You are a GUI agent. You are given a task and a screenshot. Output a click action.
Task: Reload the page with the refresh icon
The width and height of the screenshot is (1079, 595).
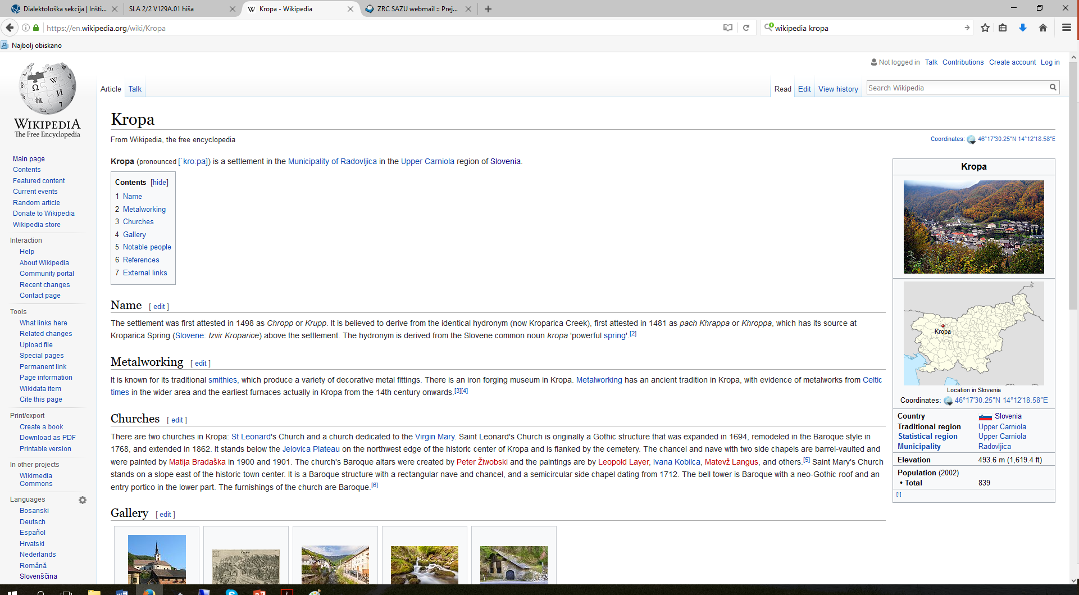pos(746,28)
